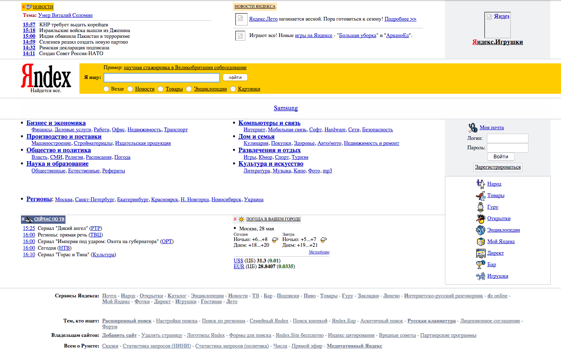The height and width of the screenshot is (350, 561).
Task: Open the 15:57 news timestamp link
Action: [x=29, y=25]
